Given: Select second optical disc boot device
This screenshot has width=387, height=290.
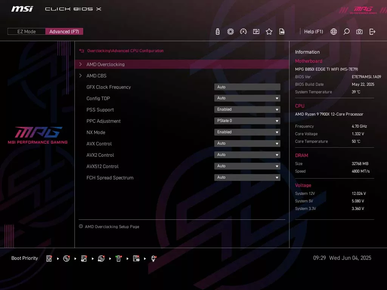Looking at the screenshot, I should coord(101,258).
